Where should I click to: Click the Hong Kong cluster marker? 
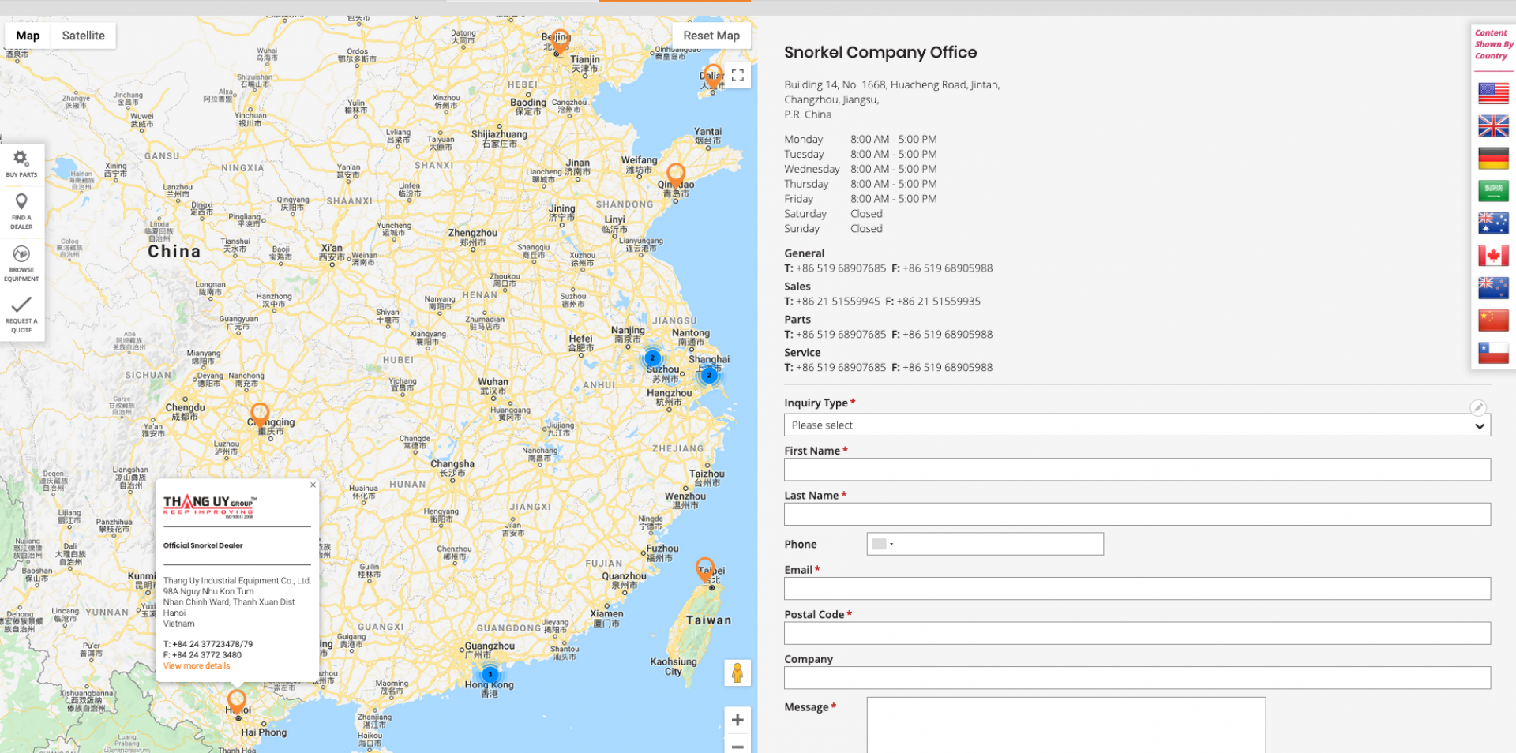pyautogui.click(x=490, y=675)
